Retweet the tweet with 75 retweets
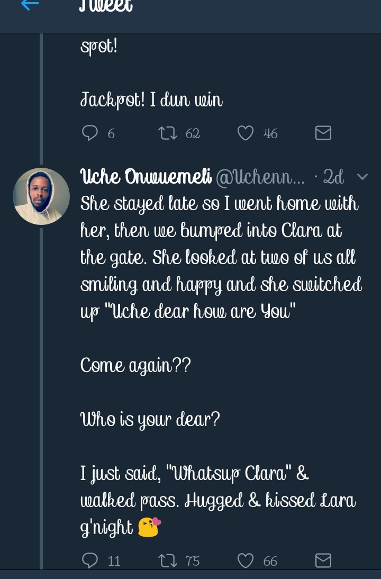Screen dimensions: 381x579 point(168,560)
